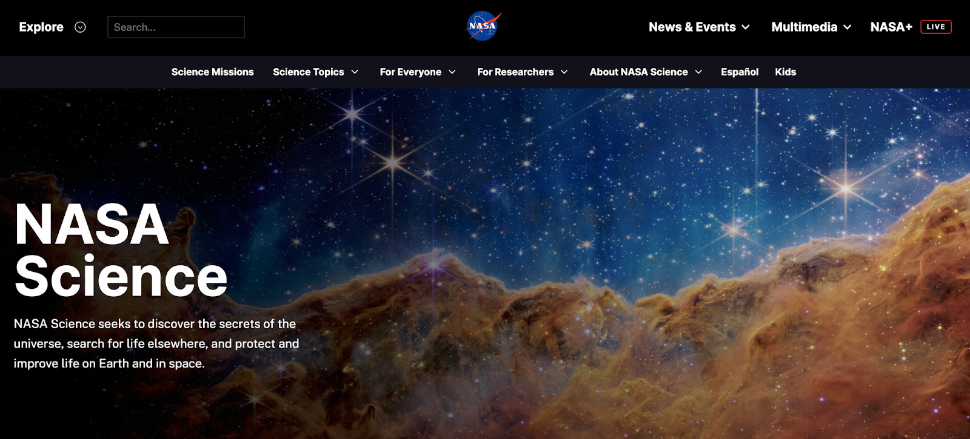Viewport: 970px width, 439px height.
Task: Click the Science Topics text label
Action: coord(308,72)
